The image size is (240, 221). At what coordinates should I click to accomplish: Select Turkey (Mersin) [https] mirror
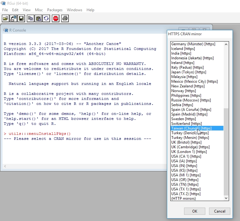(197, 138)
